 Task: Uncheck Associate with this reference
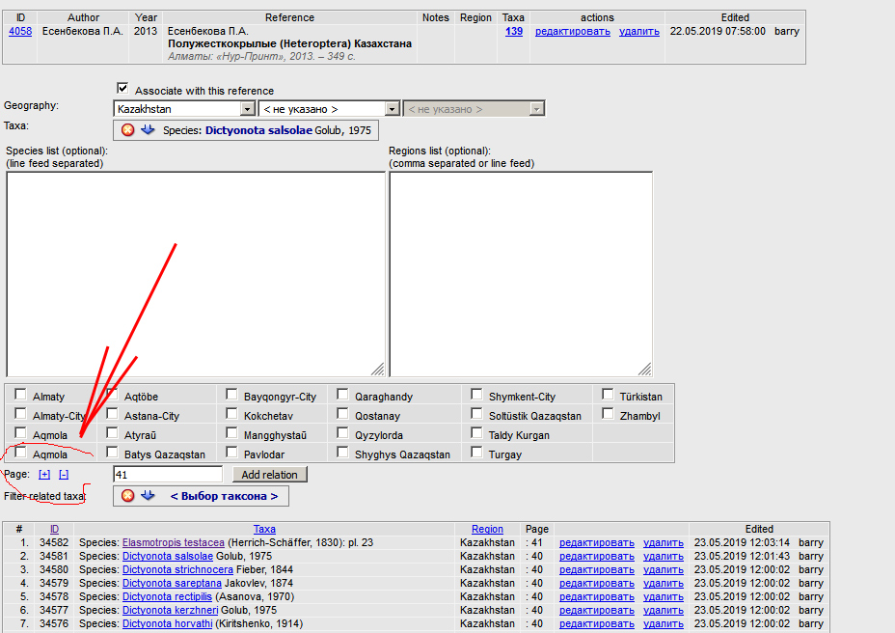(x=122, y=89)
